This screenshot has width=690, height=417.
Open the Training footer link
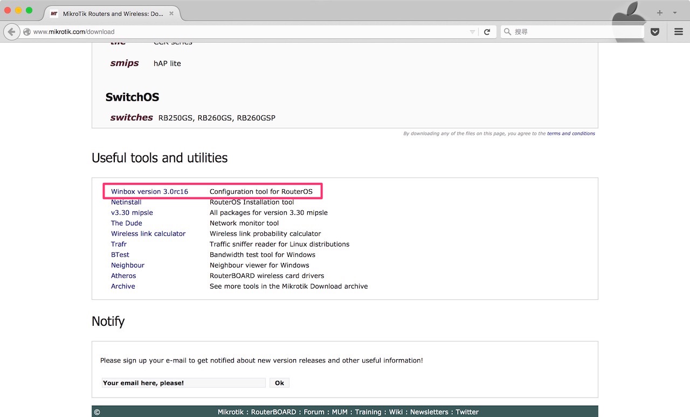pos(368,412)
